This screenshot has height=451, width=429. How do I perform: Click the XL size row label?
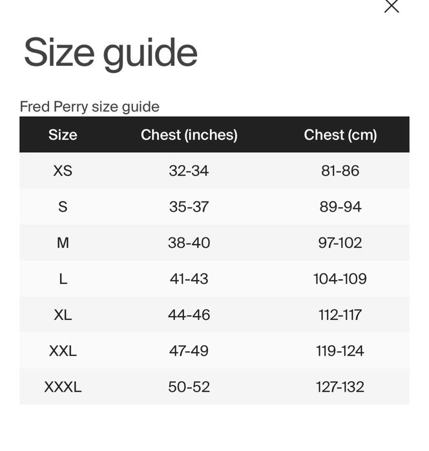point(63,315)
